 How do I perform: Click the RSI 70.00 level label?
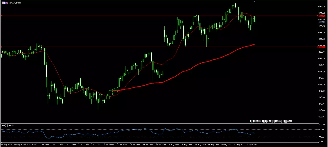322,129
